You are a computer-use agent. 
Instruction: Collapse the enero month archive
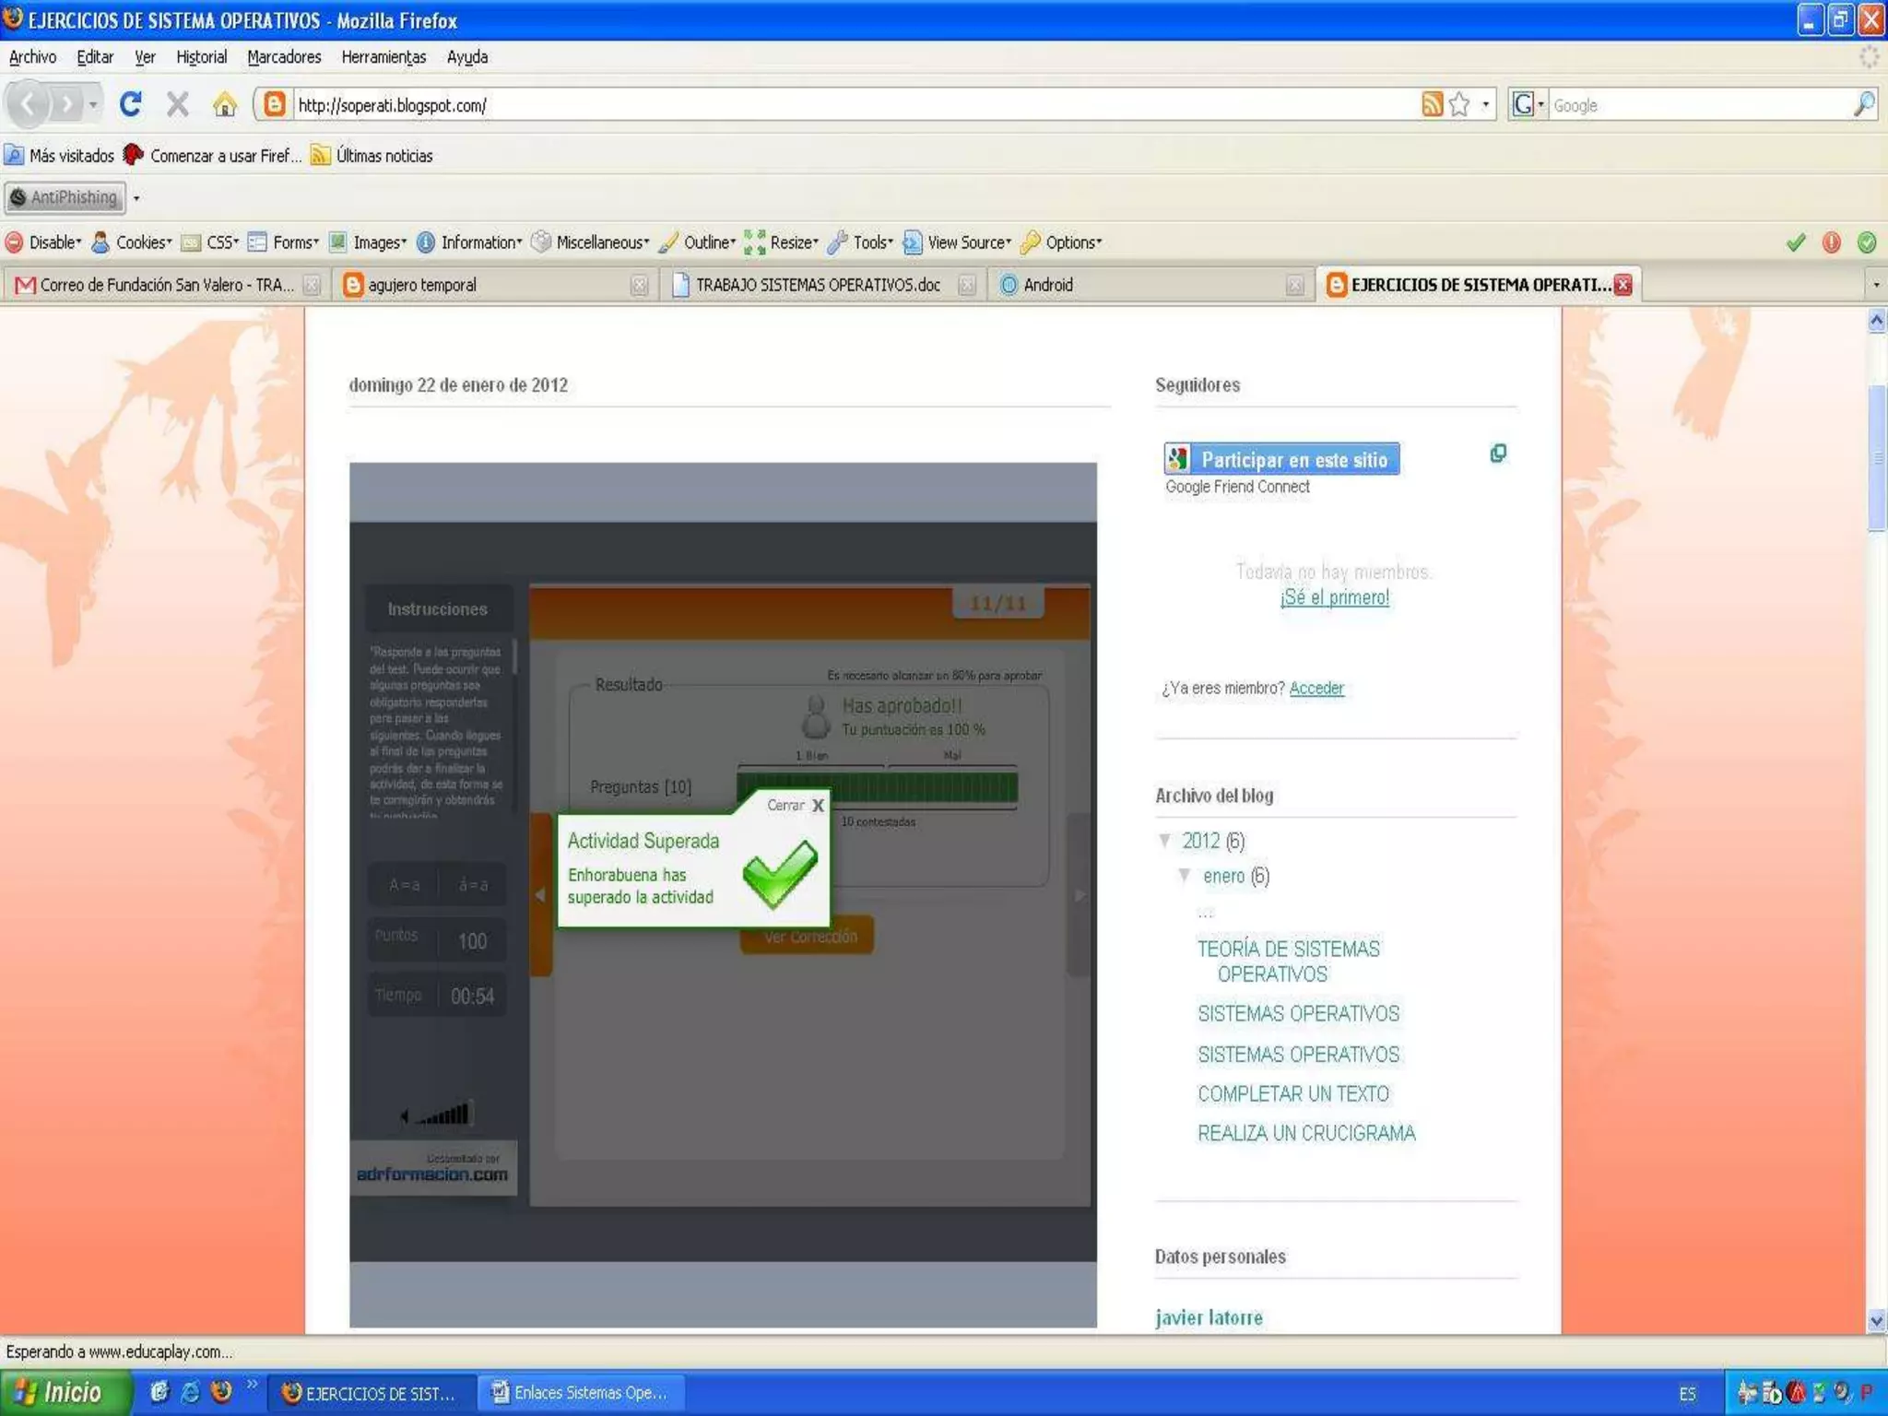point(1185,875)
